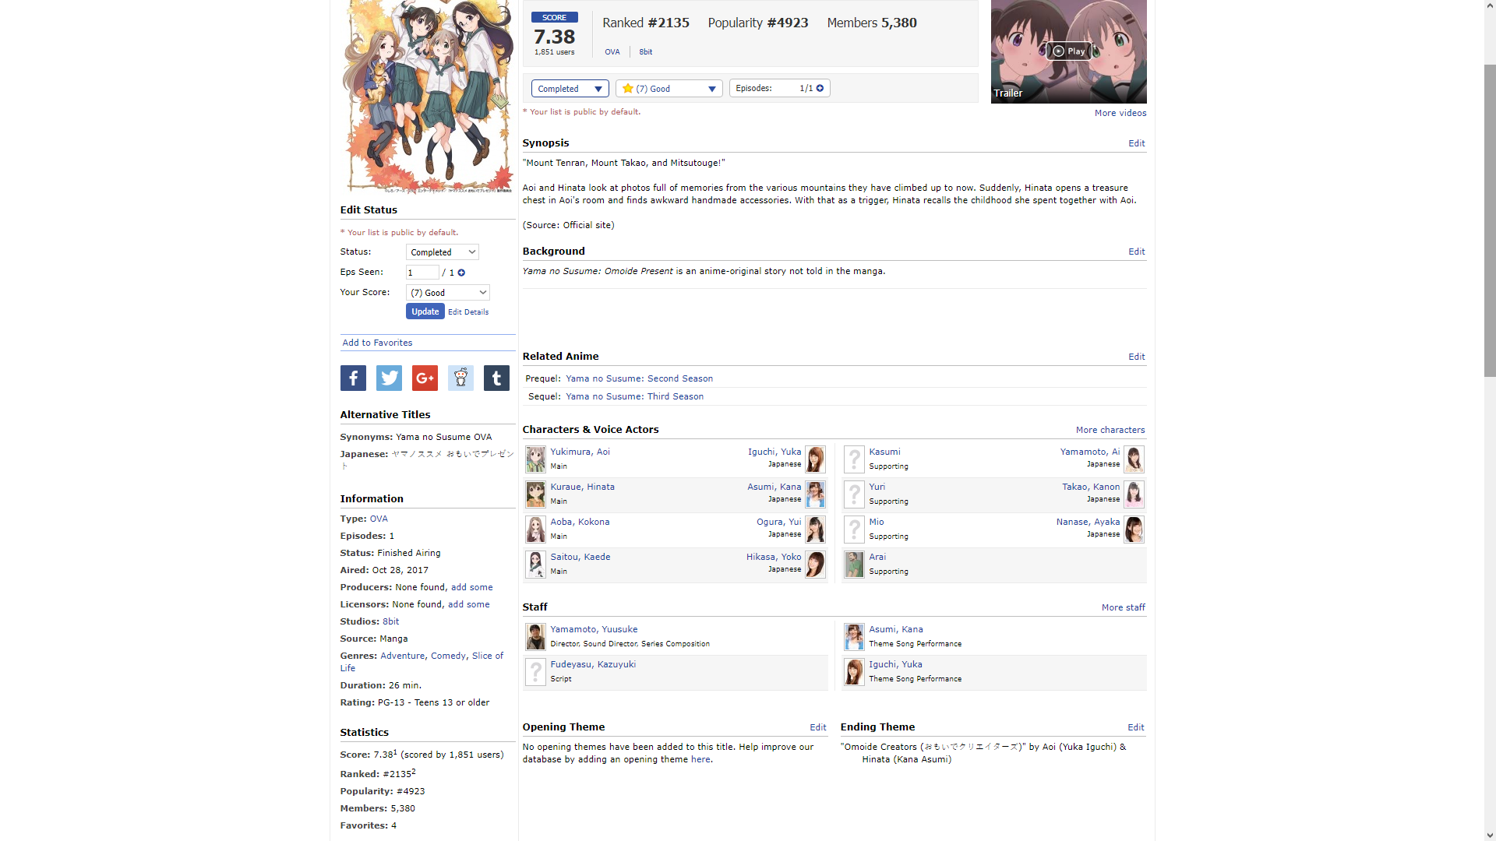Open Yamamoto, Ai voice actor photo

click(x=1134, y=459)
